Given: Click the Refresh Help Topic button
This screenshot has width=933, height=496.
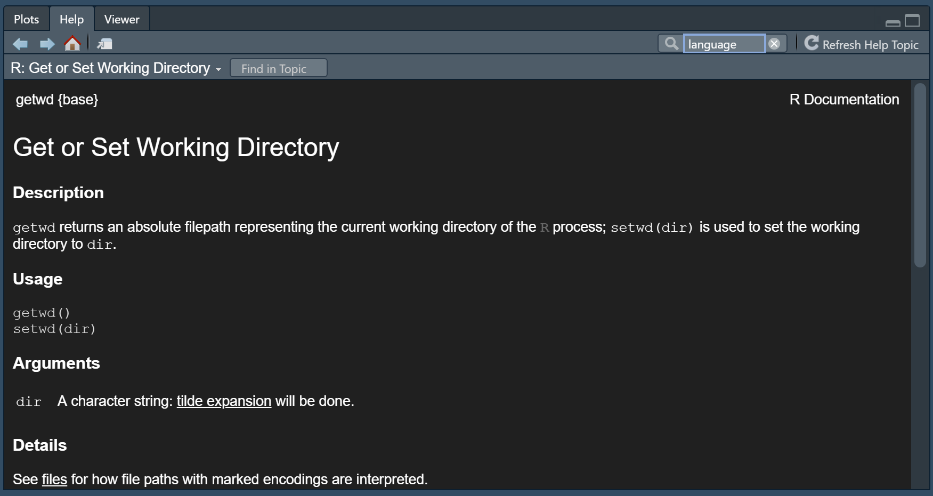Looking at the screenshot, I should (862, 44).
